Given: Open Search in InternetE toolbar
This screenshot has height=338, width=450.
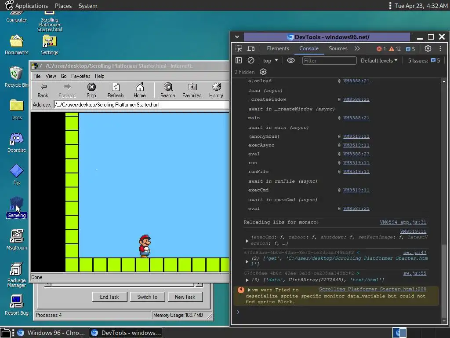Looking at the screenshot, I should pyautogui.click(x=167, y=91).
